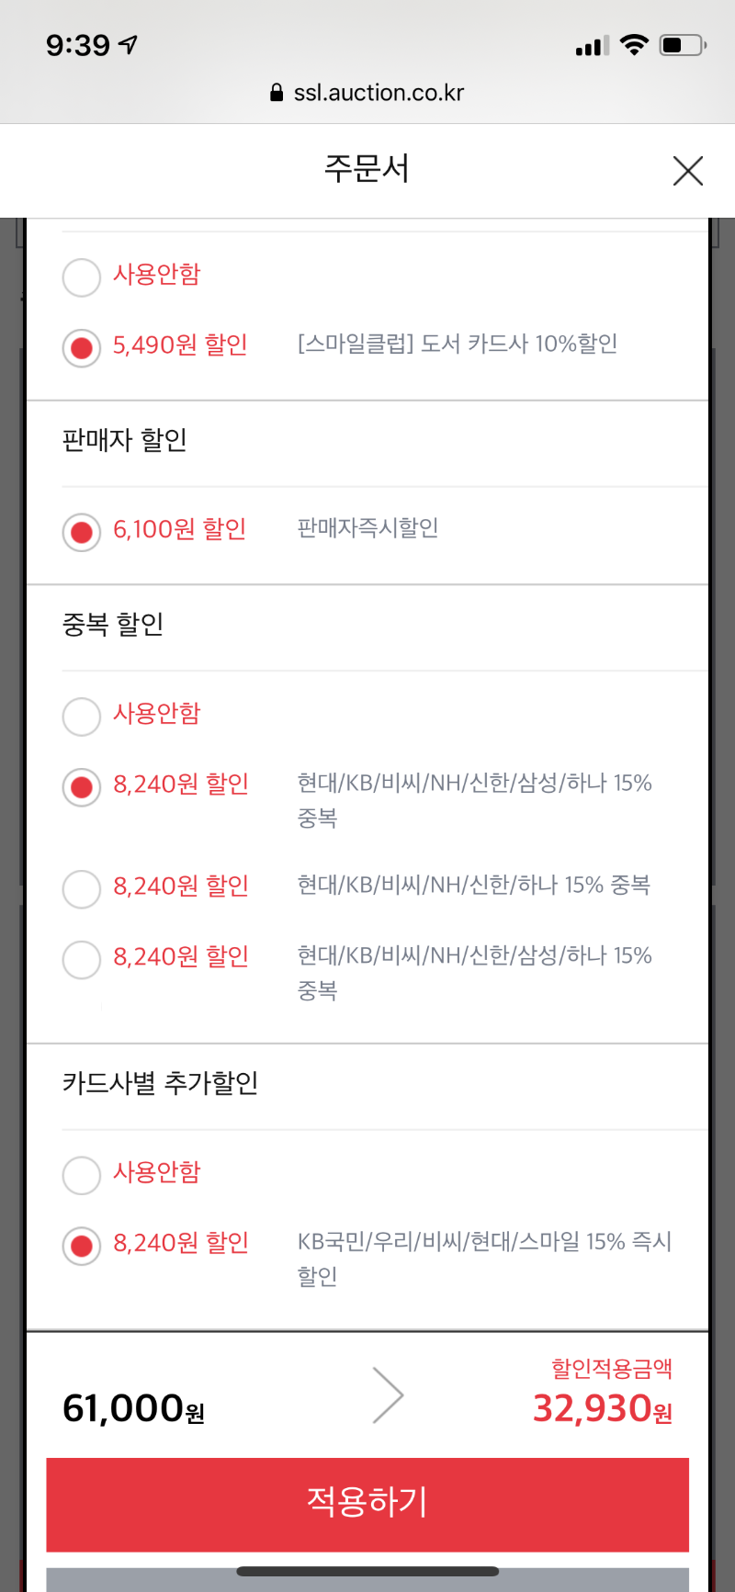
Task: Select KB국민/우리/비씨 15% 즉시할인 radio
Action: [82, 1246]
